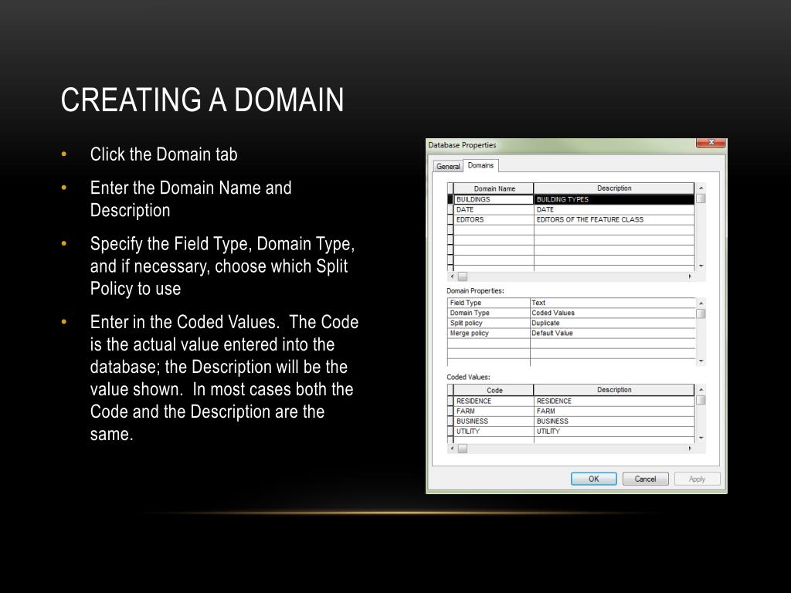Select the Domains tab
Viewport: 791px width, 593px height.
480,165
